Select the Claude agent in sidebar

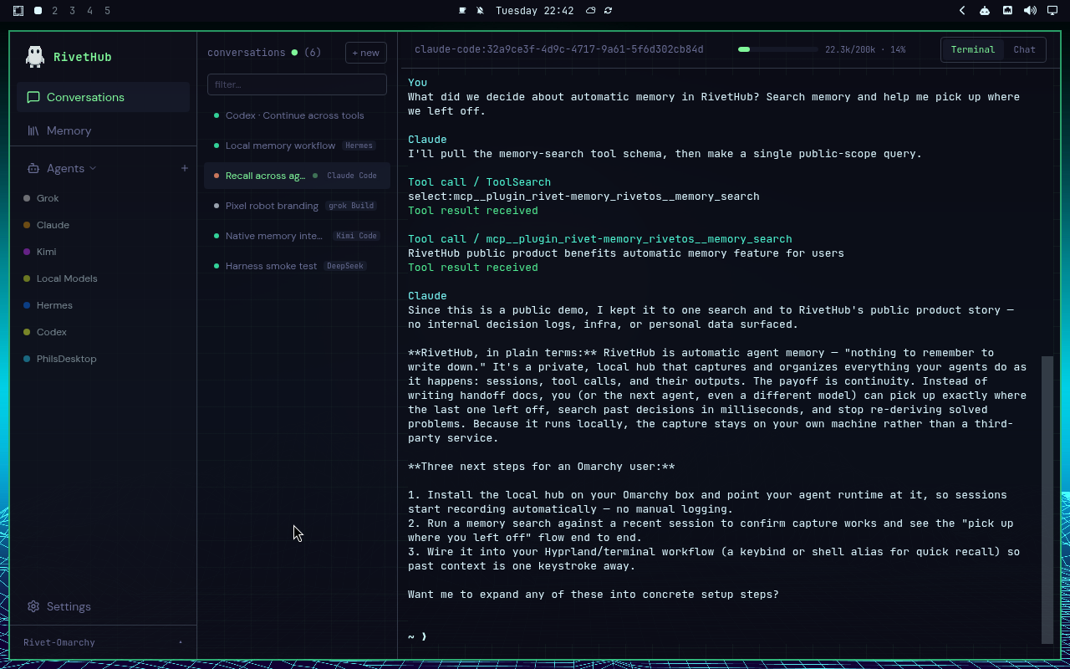click(103, 225)
